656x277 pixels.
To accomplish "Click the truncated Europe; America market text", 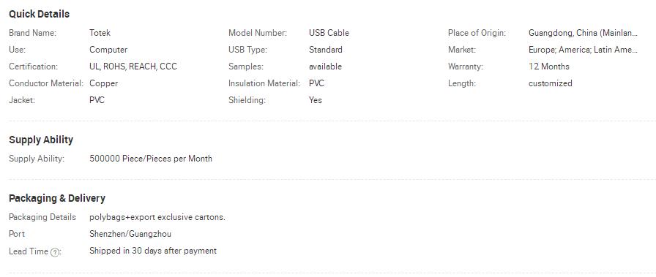I will pos(583,50).
